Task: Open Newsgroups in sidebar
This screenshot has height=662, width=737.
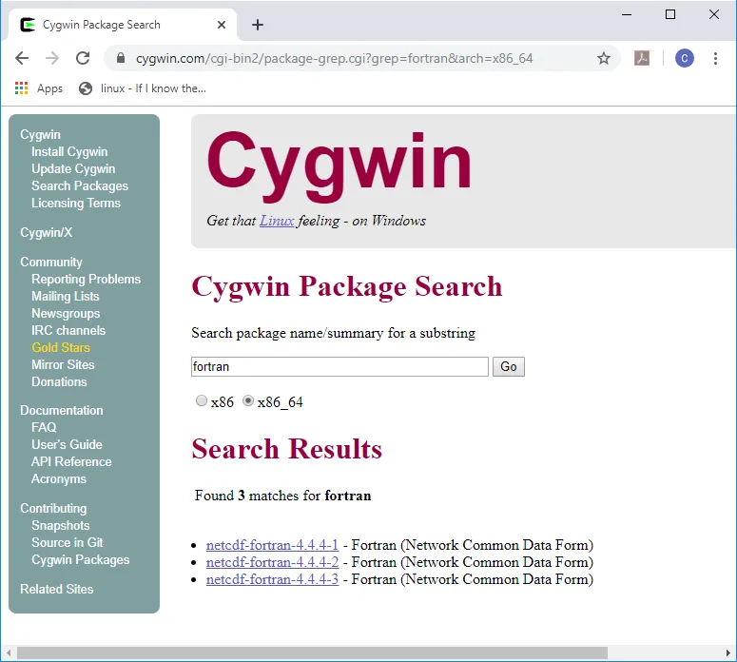Action: click(66, 313)
